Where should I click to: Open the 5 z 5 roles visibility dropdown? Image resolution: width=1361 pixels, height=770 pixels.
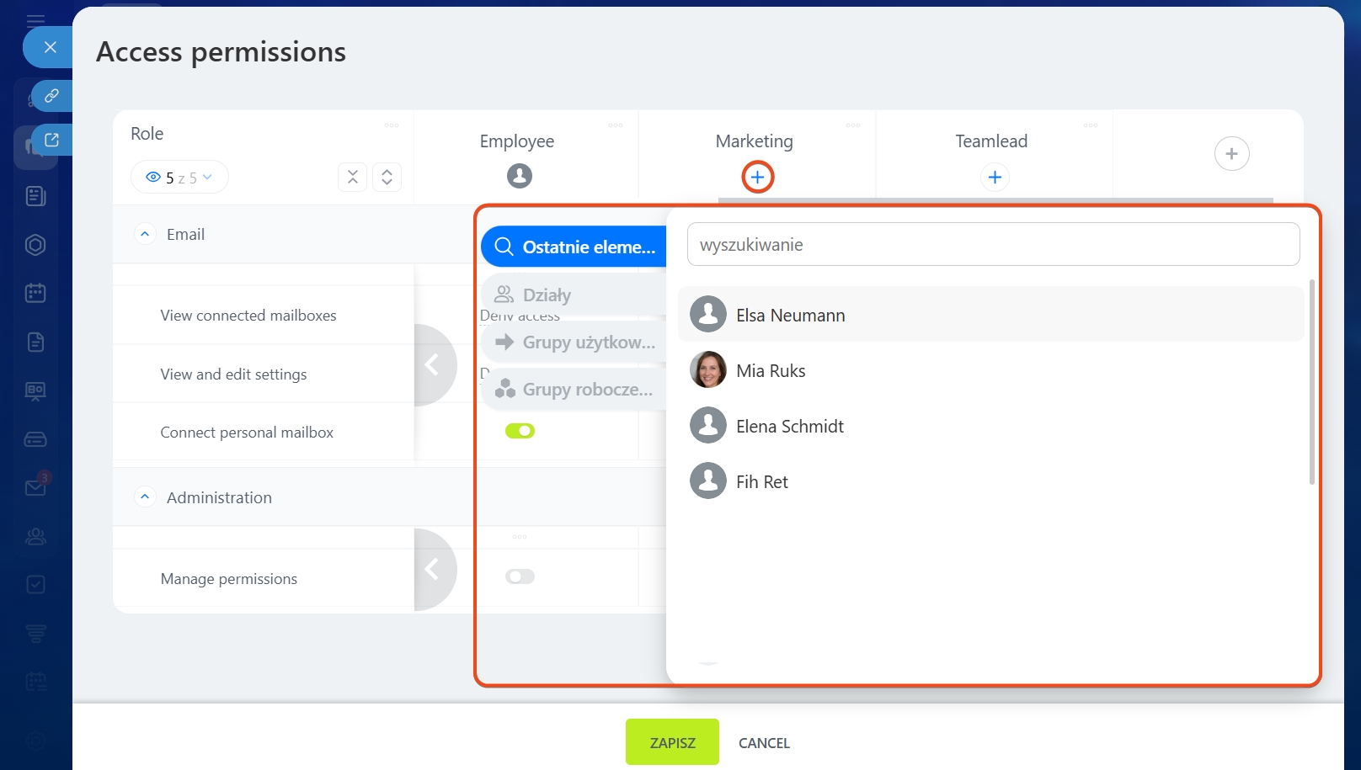(x=179, y=178)
